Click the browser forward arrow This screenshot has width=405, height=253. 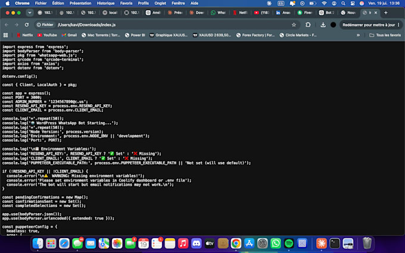tap(17, 25)
